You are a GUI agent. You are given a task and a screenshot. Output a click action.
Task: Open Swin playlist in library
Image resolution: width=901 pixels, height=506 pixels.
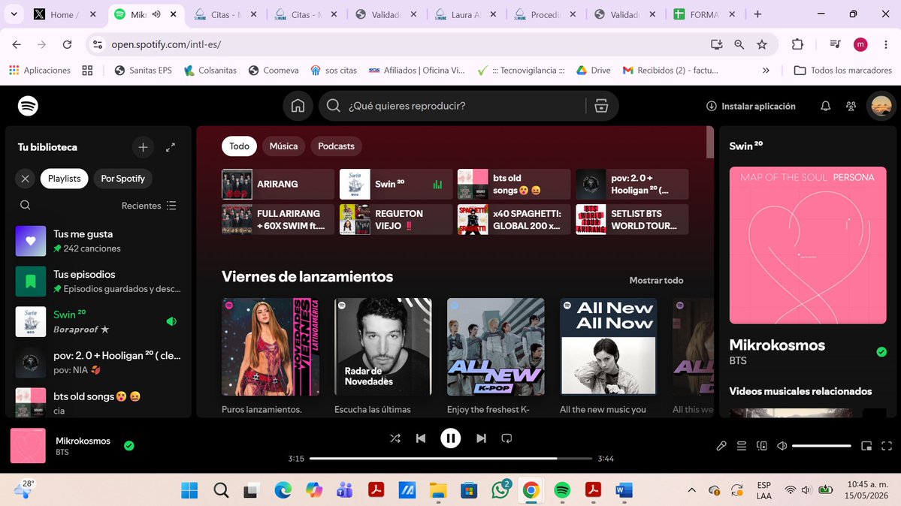[x=98, y=321]
